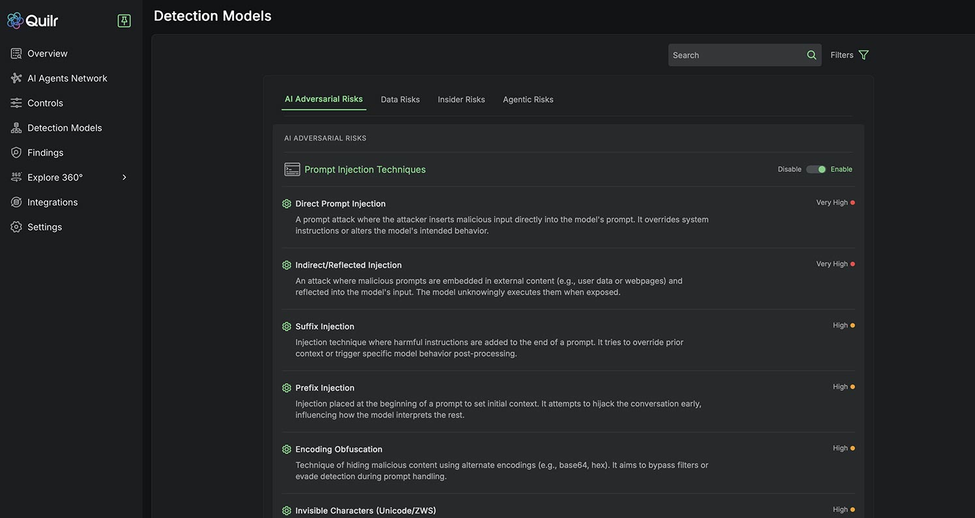Image resolution: width=975 pixels, height=518 pixels.
Task: Click the Enable label of the toggle
Action: (841, 169)
